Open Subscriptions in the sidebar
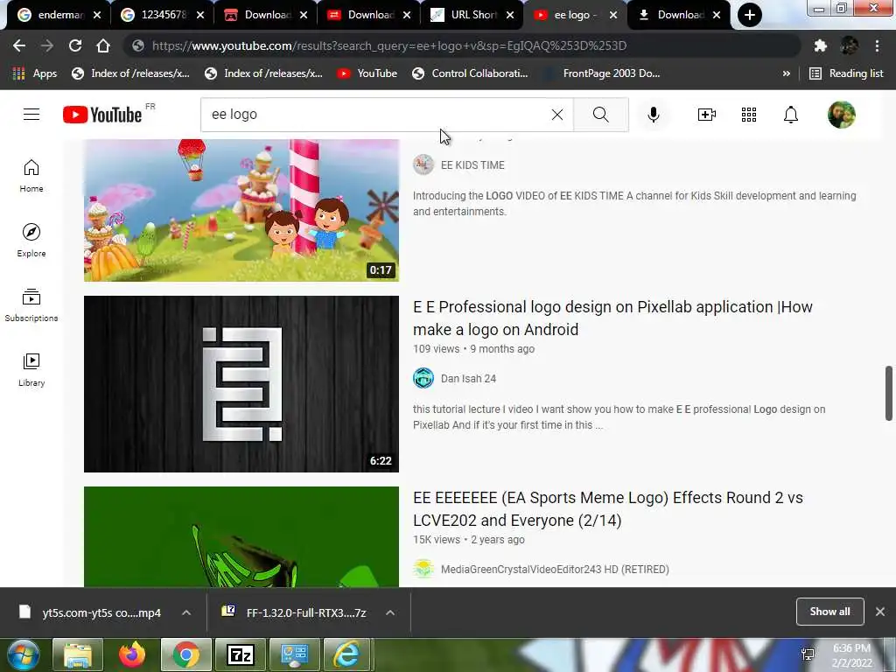The width and height of the screenshot is (896, 672). point(31,305)
